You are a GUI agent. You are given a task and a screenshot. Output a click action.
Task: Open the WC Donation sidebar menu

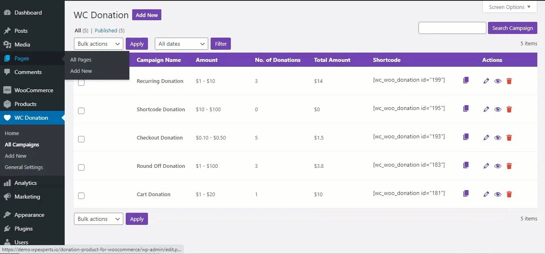[32, 118]
